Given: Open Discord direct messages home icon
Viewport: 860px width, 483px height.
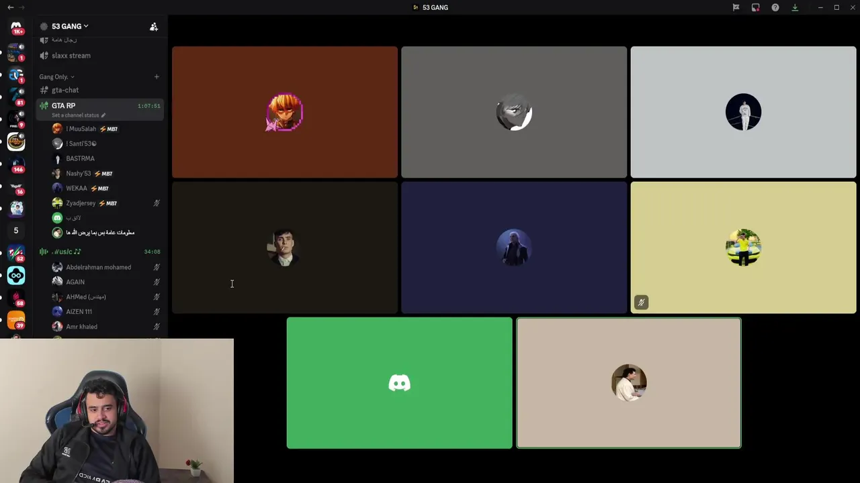Looking at the screenshot, I should 16,27.
